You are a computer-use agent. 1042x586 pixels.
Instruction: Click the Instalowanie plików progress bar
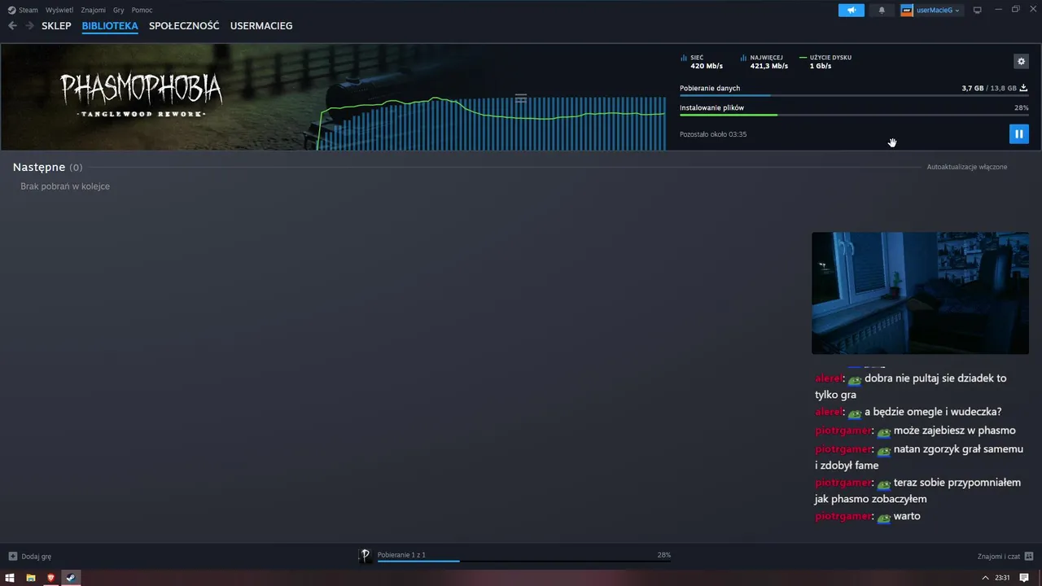pyautogui.click(x=854, y=115)
